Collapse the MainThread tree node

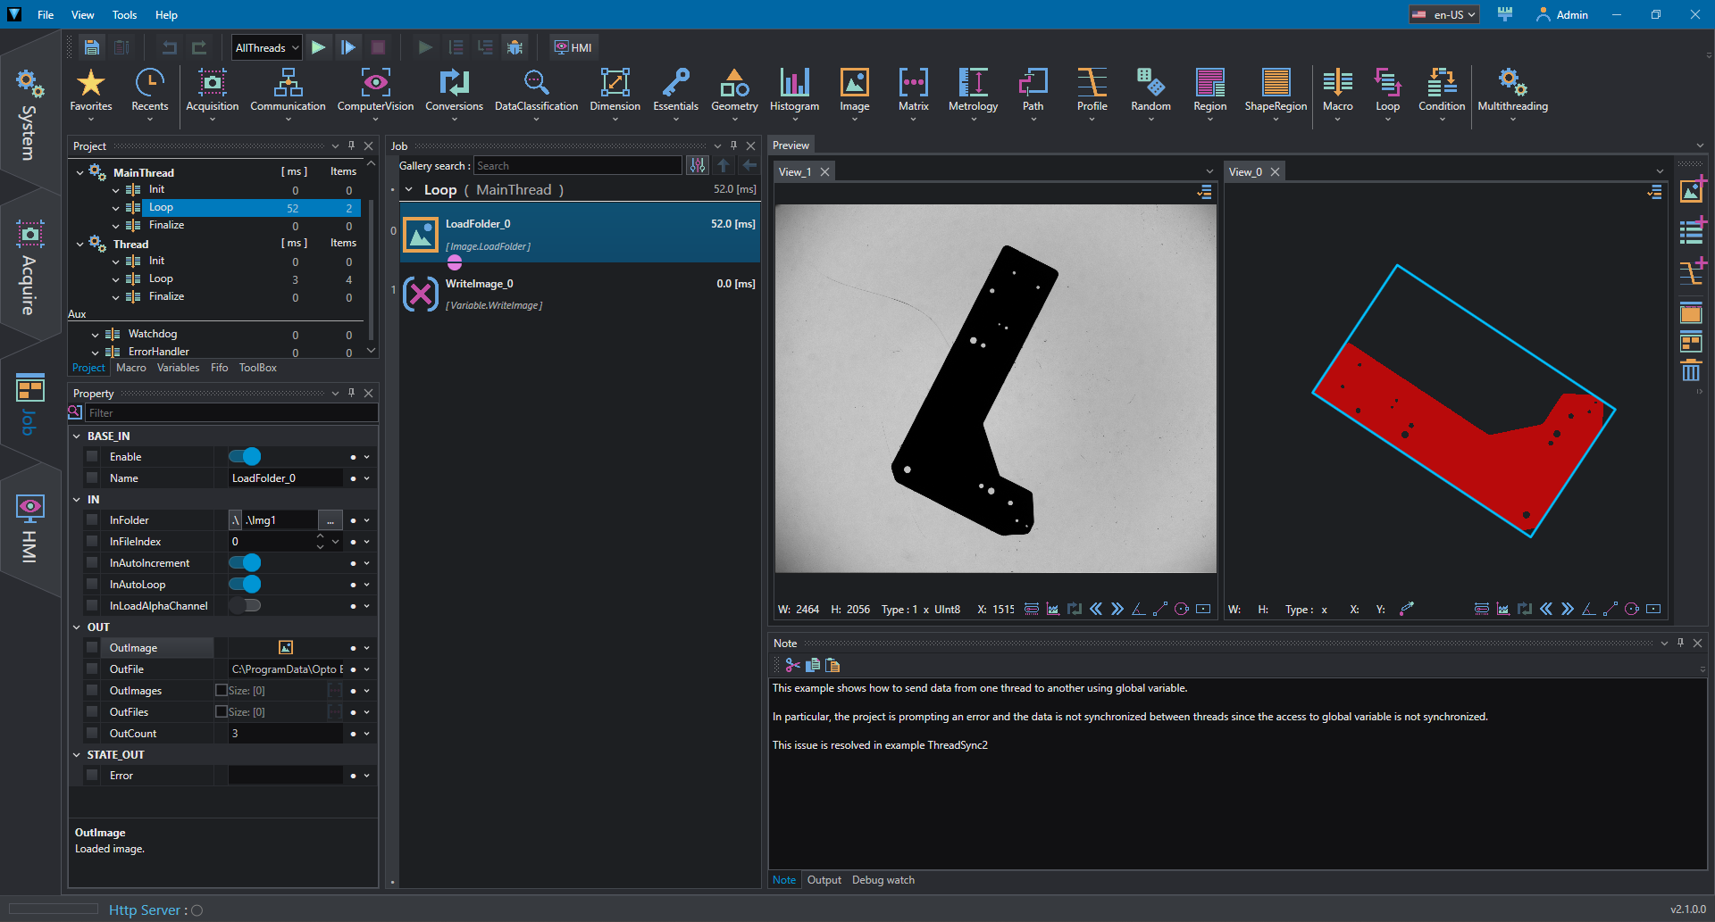point(79,172)
